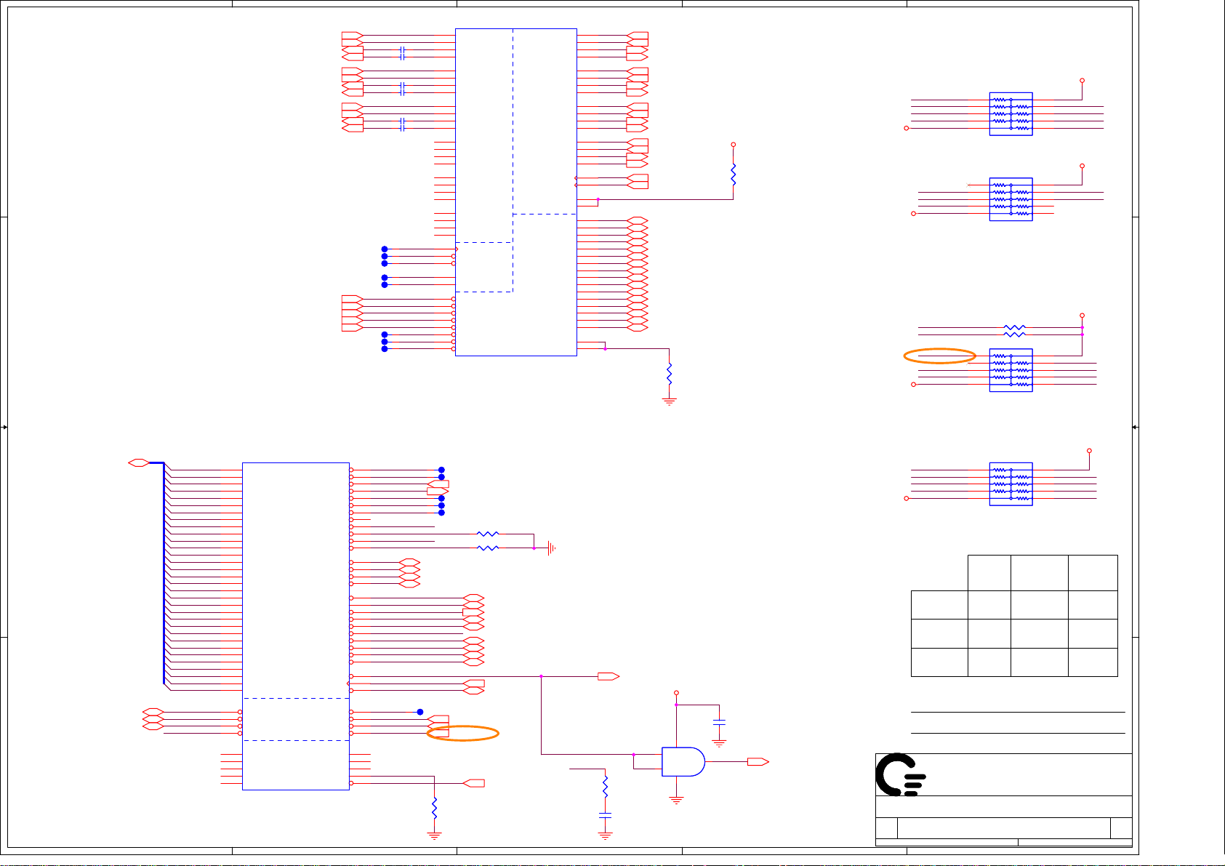Select the lower of the two horizontal resistors
This screenshot has width=1225, height=866.
pyautogui.click(x=488, y=548)
